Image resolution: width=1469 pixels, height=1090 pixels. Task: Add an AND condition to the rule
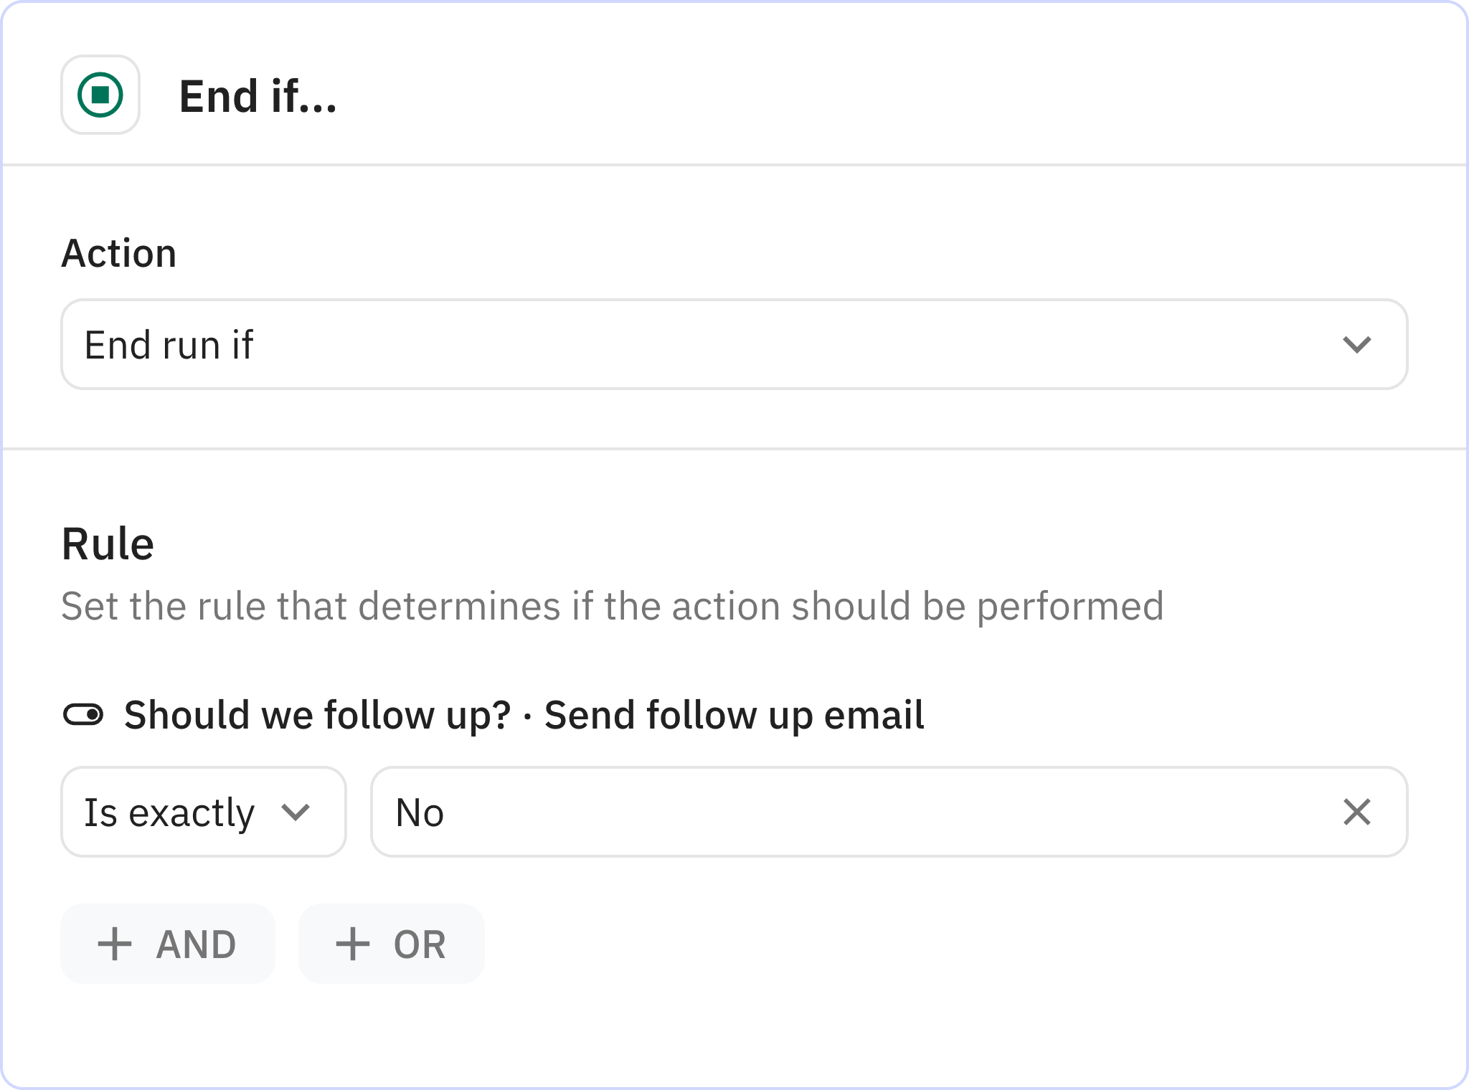point(168,944)
